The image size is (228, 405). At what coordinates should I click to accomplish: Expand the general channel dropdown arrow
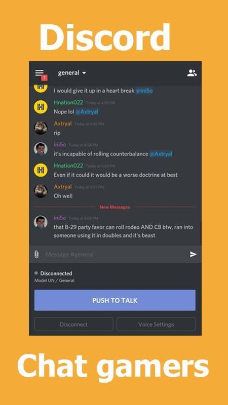[x=84, y=73]
